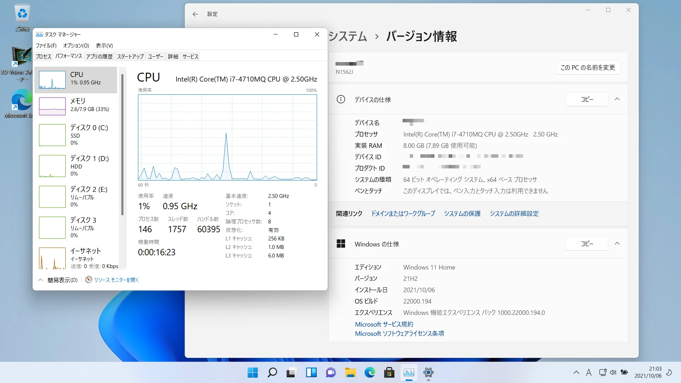This screenshot has width=681, height=383.
Task: Click the OS build value 22000.194
Action: tap(417, 301)
